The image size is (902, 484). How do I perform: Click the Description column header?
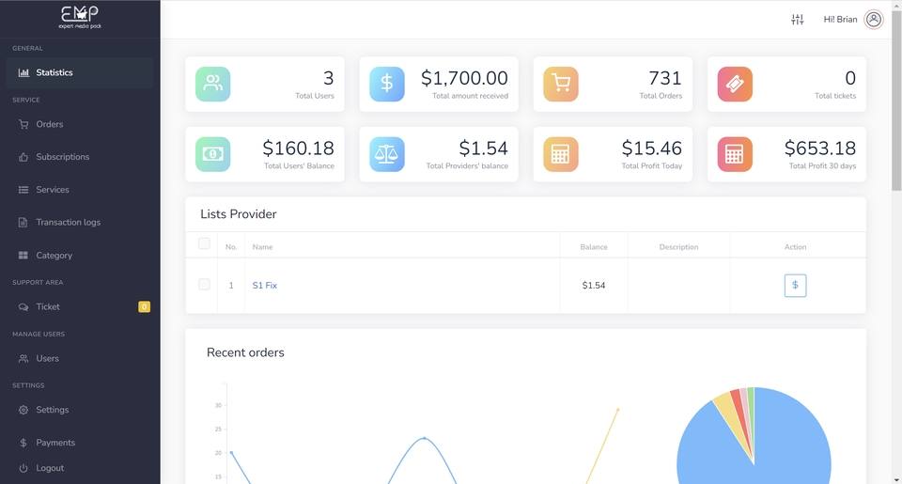[x=678, y=247]
